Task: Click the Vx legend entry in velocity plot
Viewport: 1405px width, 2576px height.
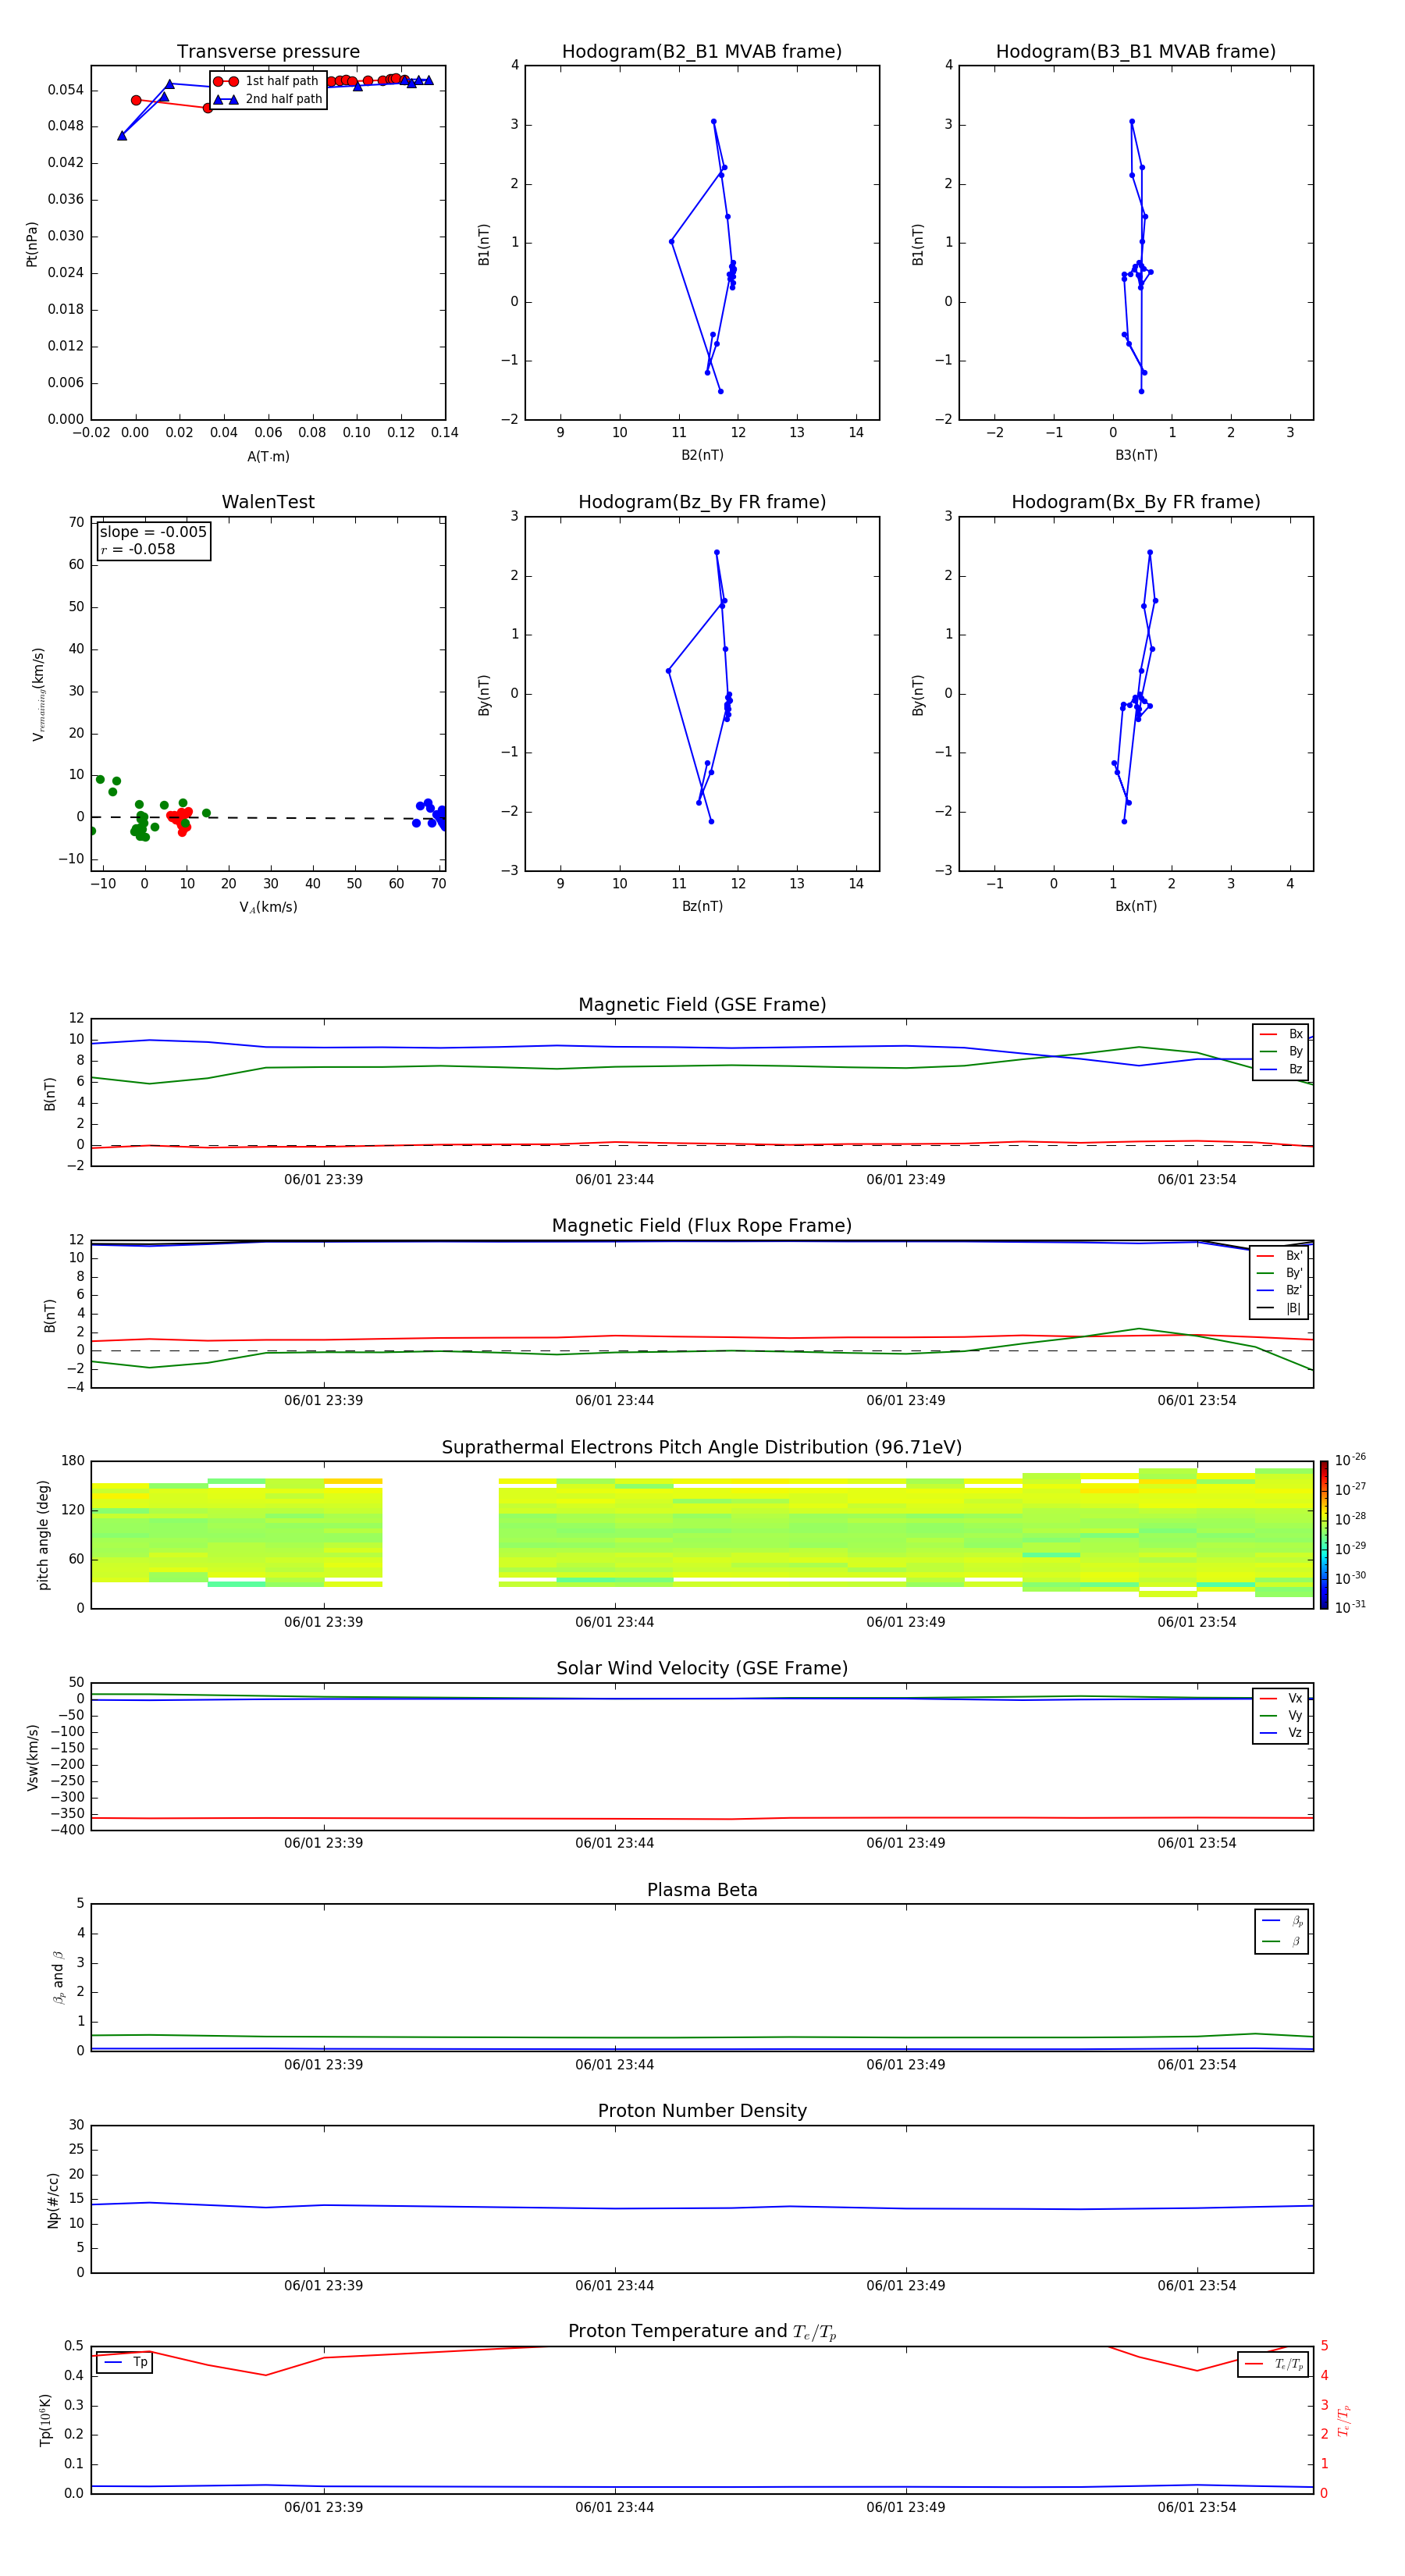Action: coord(1281,1699)
